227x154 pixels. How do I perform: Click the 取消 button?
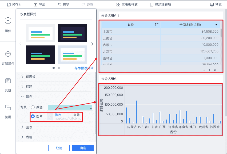pos(59,148)
